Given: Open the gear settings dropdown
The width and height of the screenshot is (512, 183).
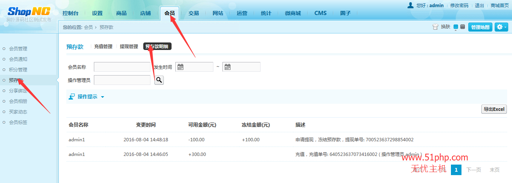Looking at the screenshot, I should coord(501,27).
